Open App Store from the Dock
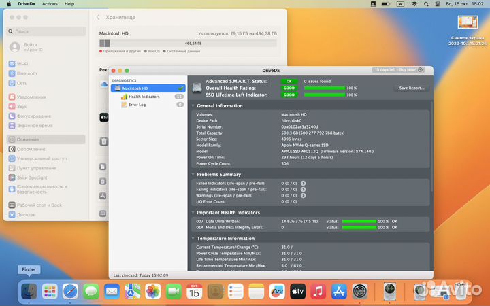 339,292
